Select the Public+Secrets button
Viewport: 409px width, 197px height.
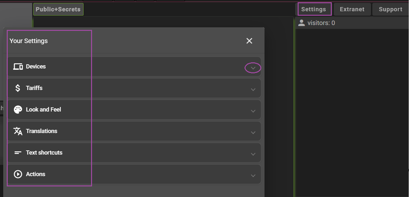(x=58, y=9)
